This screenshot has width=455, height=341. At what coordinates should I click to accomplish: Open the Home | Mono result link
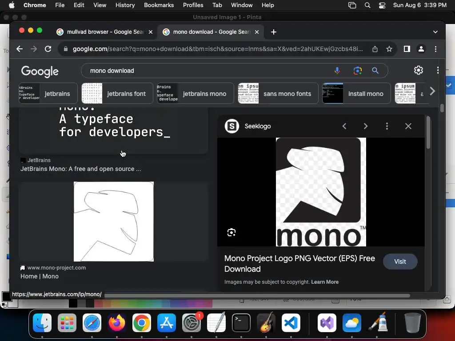pyautogui.click(x=40, y=276)
